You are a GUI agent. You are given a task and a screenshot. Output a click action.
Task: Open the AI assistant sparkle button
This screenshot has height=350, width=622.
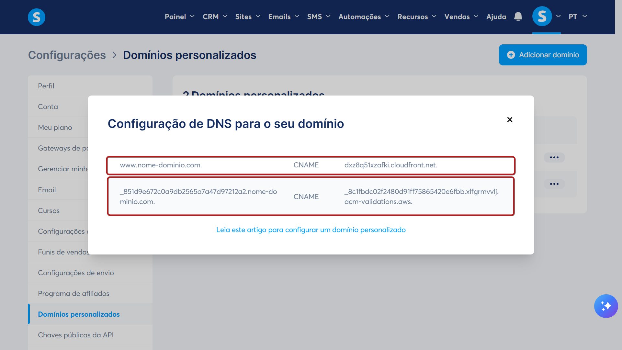click(606, 306)
